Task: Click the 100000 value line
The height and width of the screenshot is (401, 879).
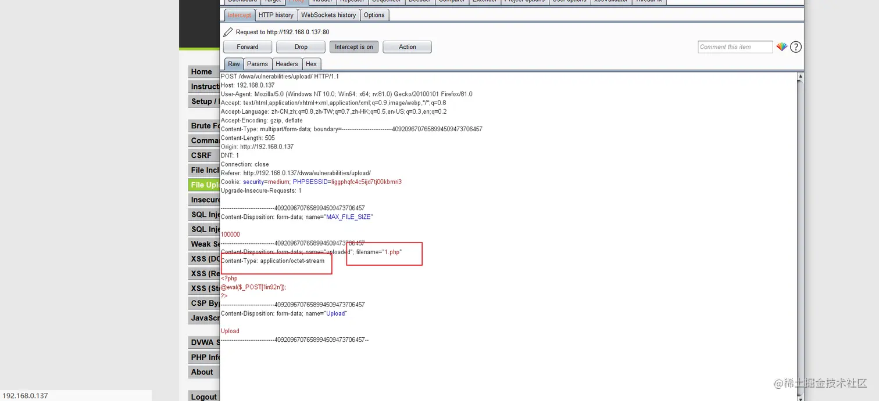Action: tap(230, 234)
